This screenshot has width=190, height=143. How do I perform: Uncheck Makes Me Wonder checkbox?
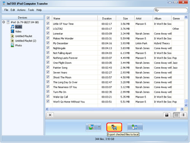point(48,38)
